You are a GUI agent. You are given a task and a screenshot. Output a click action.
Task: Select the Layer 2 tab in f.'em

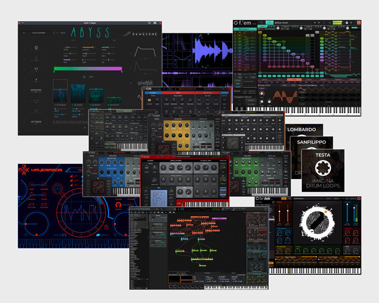pyautogui.click(x=286, y=27)
